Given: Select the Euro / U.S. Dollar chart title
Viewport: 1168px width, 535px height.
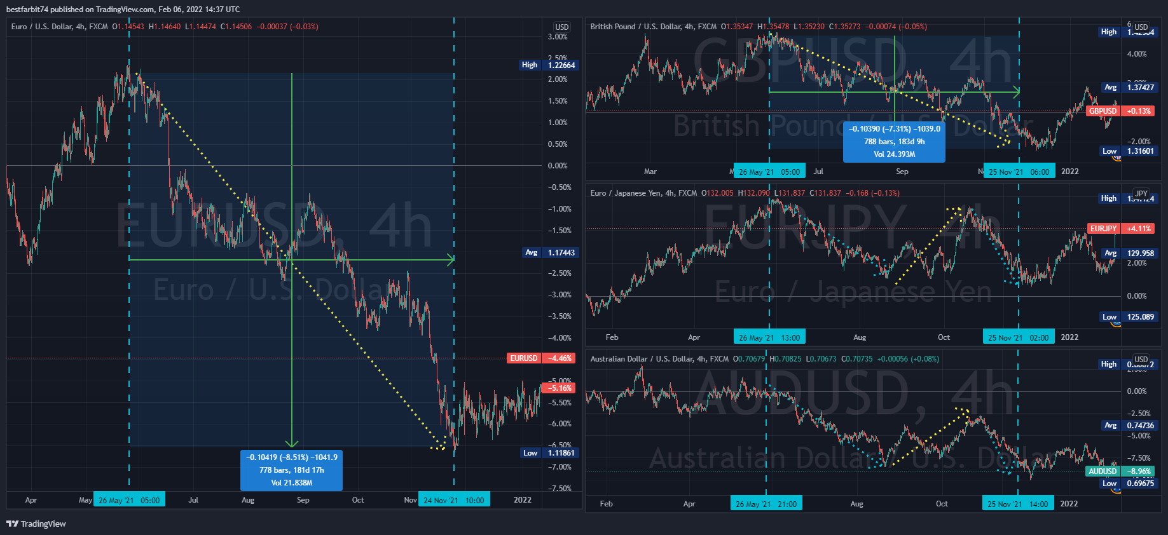Looking at the screenshot, I should pos(60,27).
